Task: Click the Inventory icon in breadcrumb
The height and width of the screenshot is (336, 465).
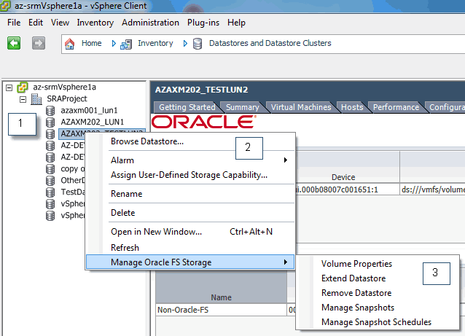Action: coord(126,44)
